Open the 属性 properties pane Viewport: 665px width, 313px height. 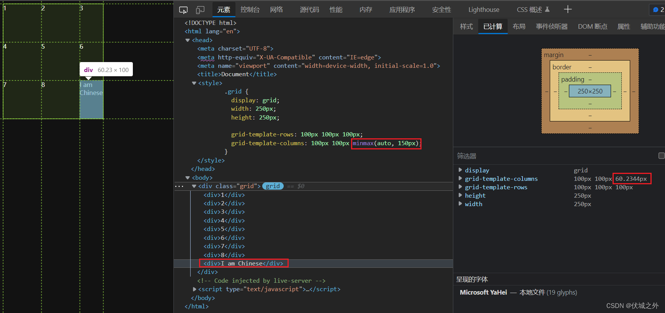(624, 26)
